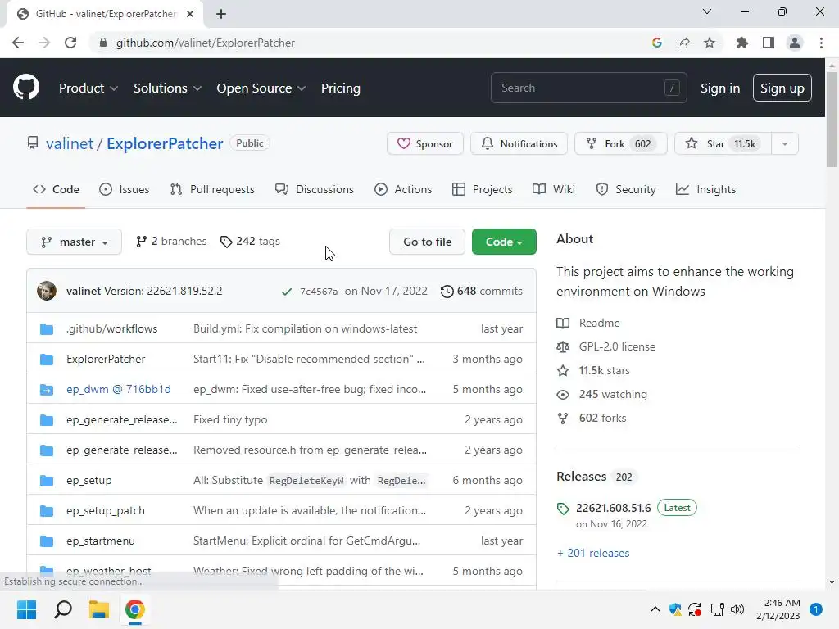Open the master branch dropdown
The height and width of the screenshot is (629, 839).
74,242
